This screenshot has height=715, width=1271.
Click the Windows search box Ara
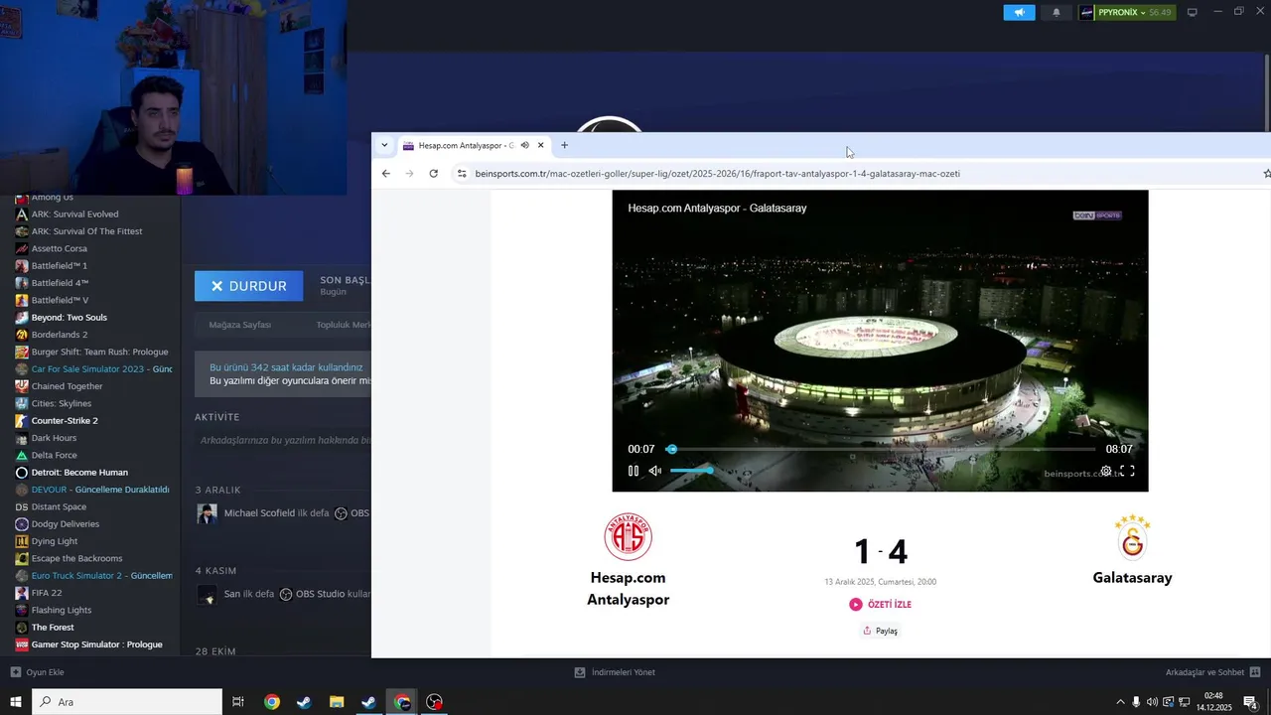pyautogui.click(x=127, y=702)
